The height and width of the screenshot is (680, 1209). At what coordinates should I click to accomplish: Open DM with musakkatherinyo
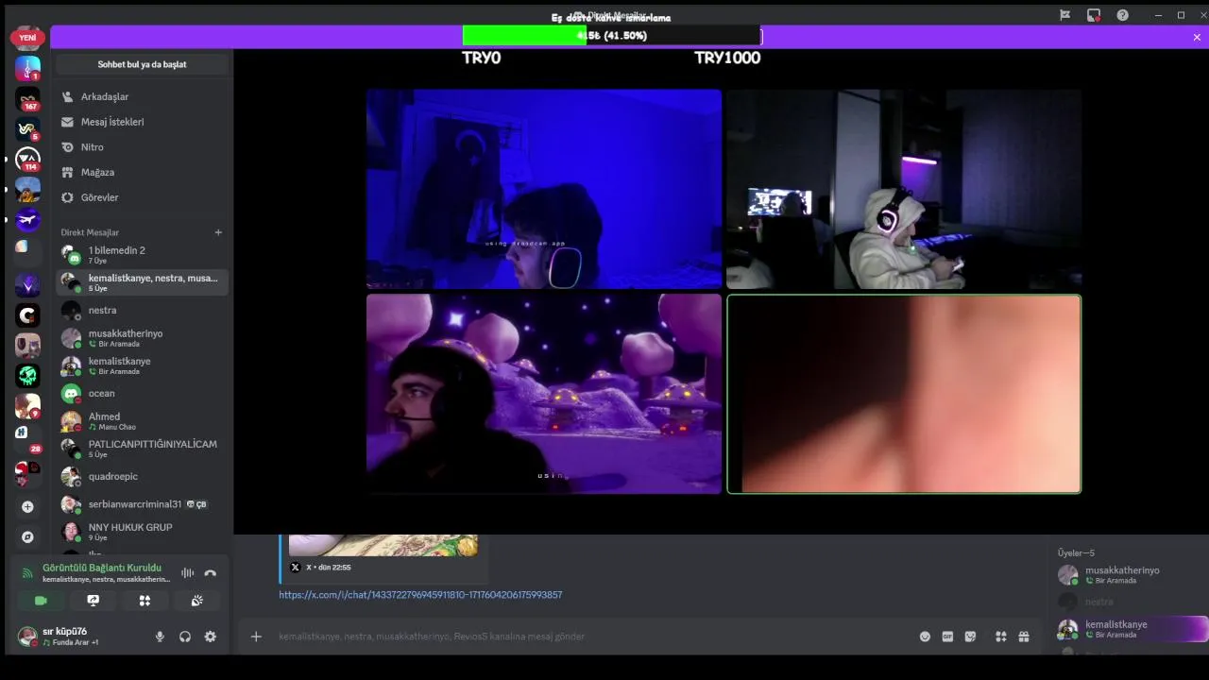pos(142,337)
